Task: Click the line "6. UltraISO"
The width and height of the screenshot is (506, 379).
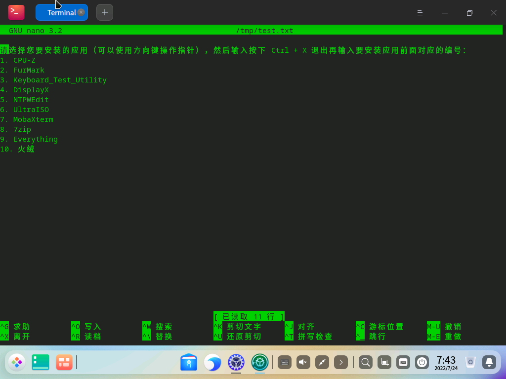Action: [25, 110]
